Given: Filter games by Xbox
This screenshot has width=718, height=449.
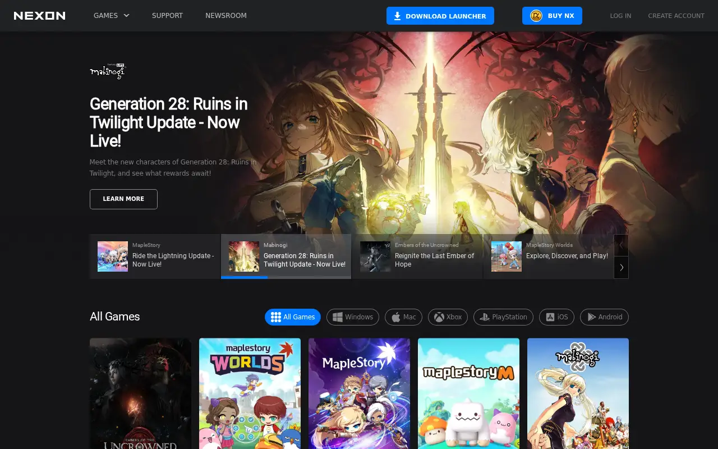Looking at the screenshot, I should pos(448,317).
